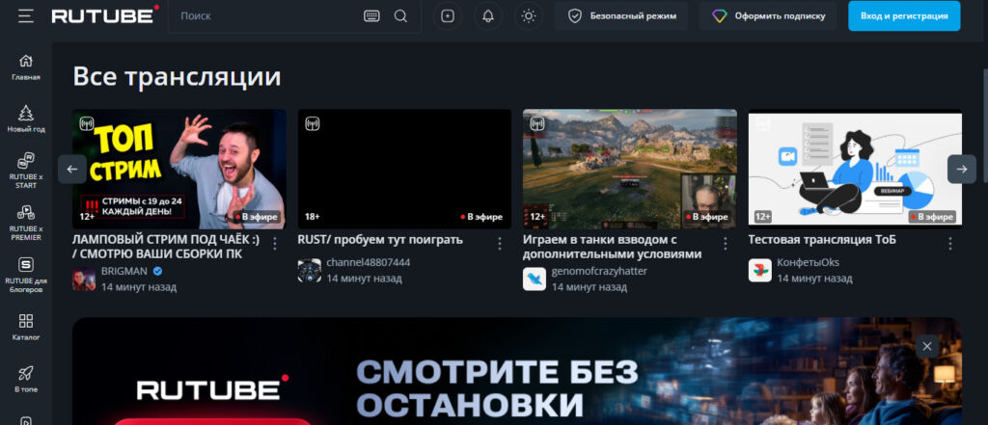Open title ЛАМПОВЫЙ СТРИМ ПОД ЧАЁК

[166, 247]
